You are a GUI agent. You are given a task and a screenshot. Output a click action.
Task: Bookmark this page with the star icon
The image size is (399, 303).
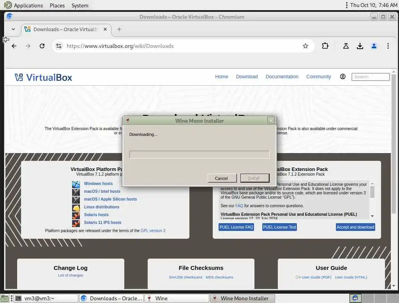[x=305, y=46]
